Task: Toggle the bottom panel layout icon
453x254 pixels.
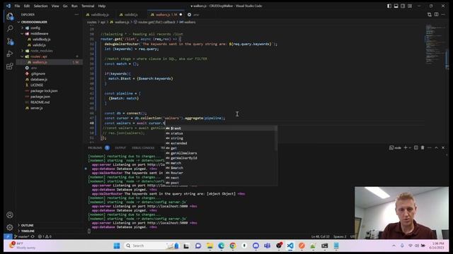Action: pyautogui.click(x=396, y=6)
